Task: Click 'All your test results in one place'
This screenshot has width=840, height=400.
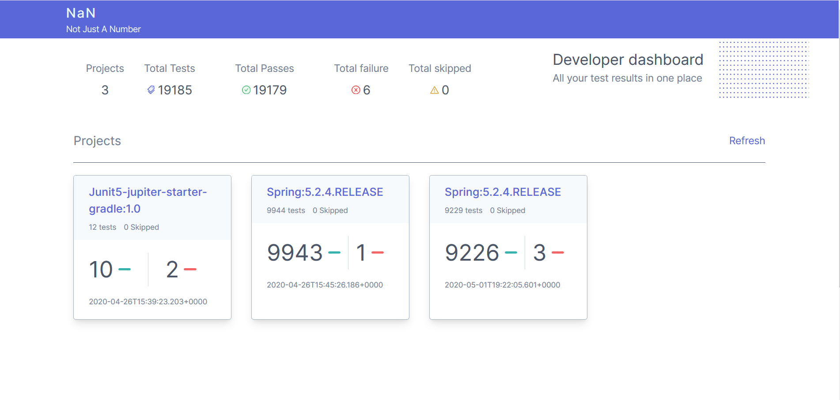Action: point(628,78)
